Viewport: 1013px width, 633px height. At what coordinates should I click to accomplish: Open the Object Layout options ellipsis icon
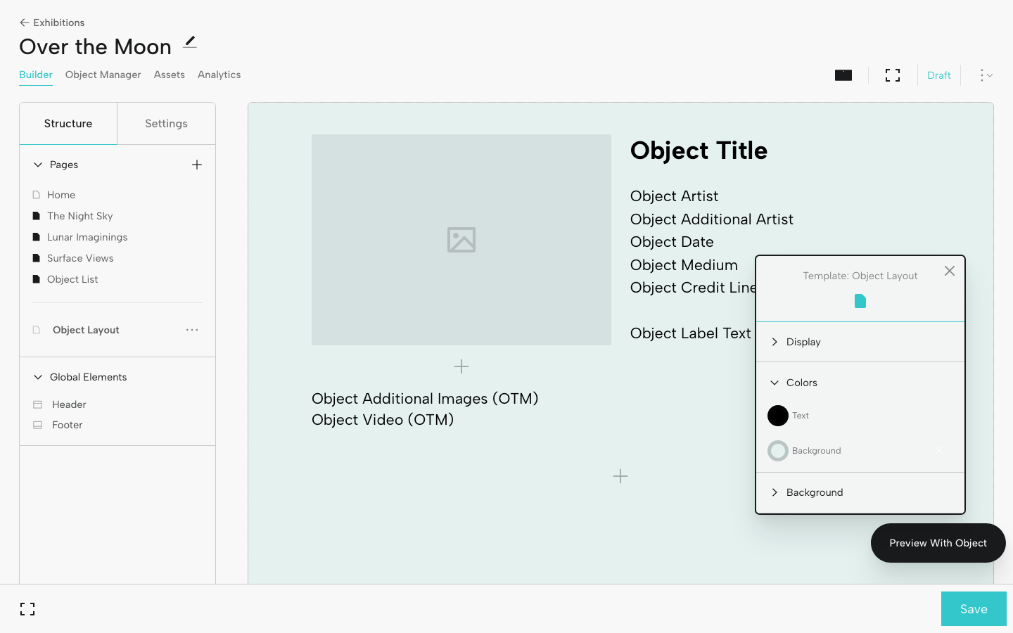point(191,330)
